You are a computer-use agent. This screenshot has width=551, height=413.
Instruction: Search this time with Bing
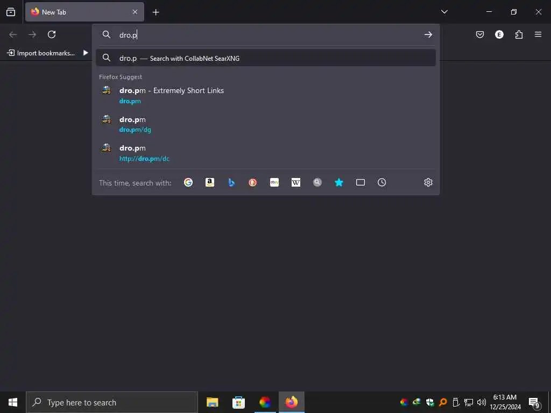(x=231, y=182)
